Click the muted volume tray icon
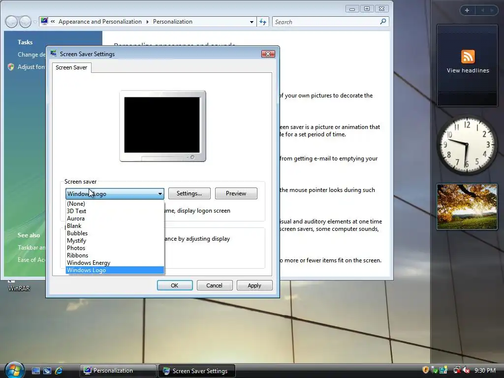Image resolution: width=504 pixels, height=378 pixels. 466,370
